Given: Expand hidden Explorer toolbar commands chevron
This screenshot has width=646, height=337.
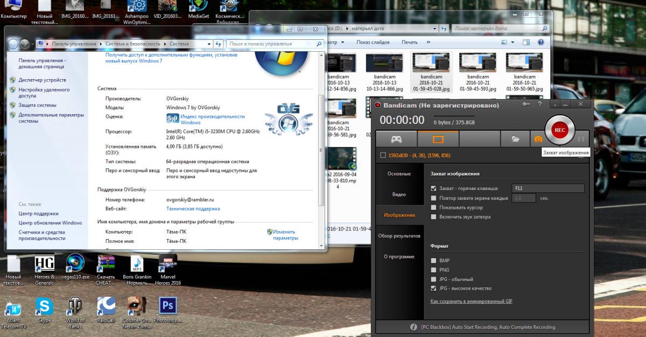Looking at the screenshot, I should [429, 42].
